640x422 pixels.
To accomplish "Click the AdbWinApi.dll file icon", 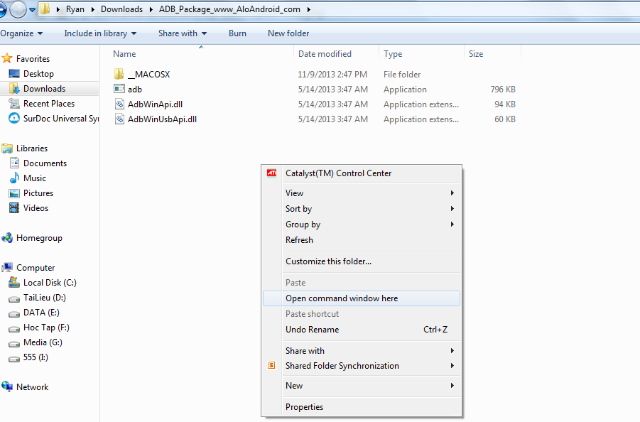I will [x=119, y=104].
